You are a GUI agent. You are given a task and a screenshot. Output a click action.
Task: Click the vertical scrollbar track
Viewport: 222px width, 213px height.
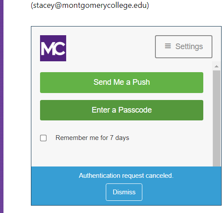pyautogui.click(x=216, y=118)
